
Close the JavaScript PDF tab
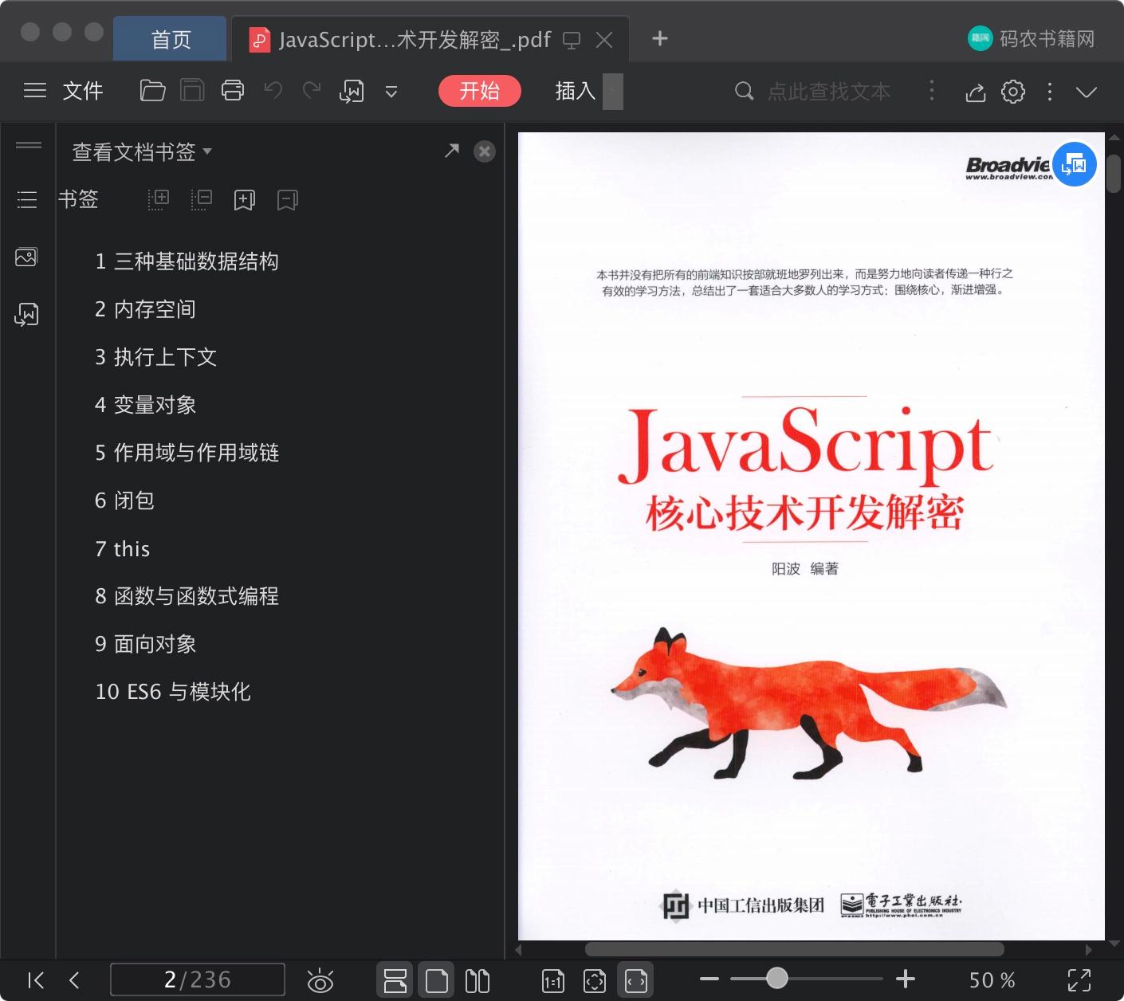(604, 40)
